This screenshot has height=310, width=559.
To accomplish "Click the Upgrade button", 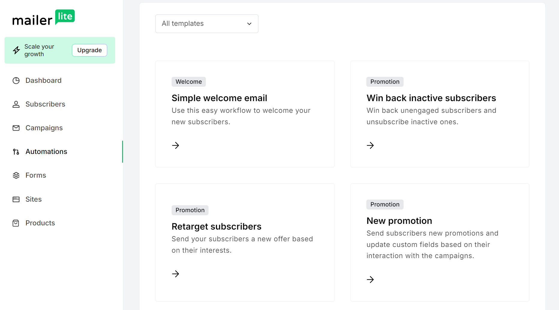I will point(89,50).
